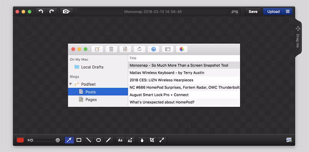Open the .png file format selector

point(234,12)
